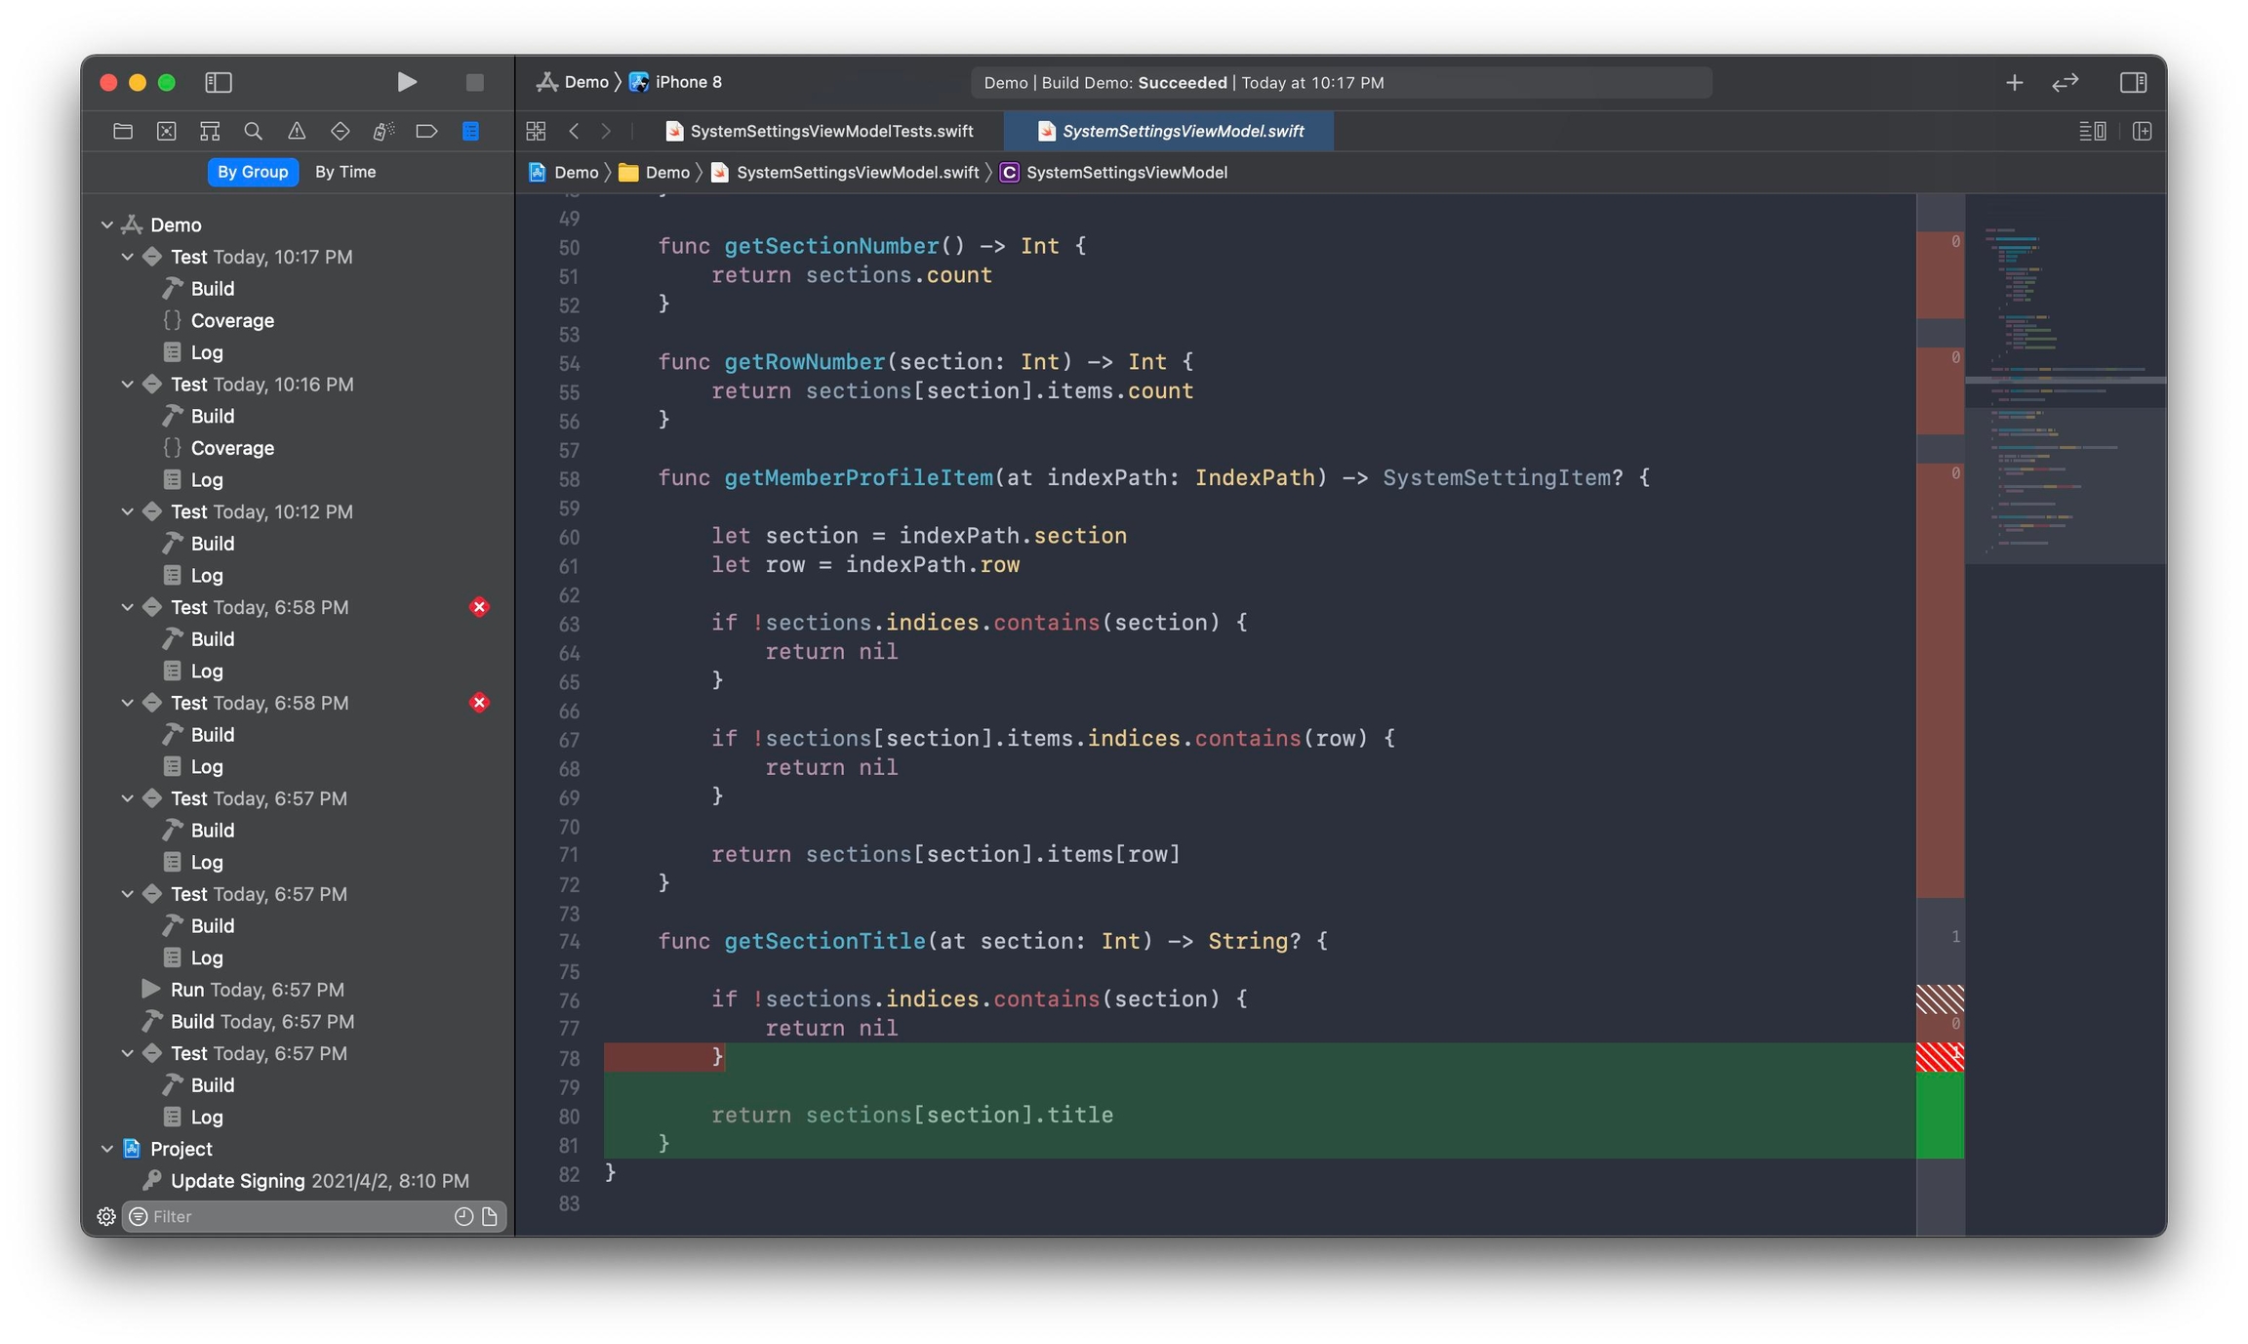Viewport: 2248px width, 1344px height.
Task: Open the Breakpoint navigator icon
Action: pyautogui.click(x=426, y=131)
